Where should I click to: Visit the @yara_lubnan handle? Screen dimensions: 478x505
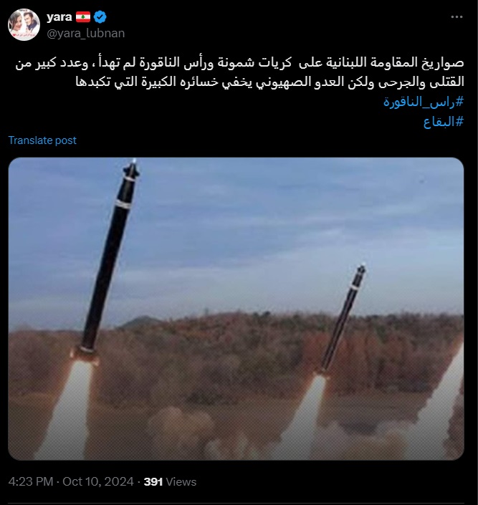(x=86, y=33)
